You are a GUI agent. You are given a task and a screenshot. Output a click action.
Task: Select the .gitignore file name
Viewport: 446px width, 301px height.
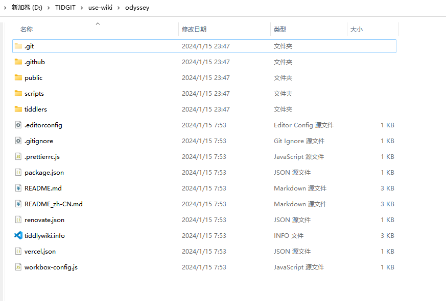(39, 141)
